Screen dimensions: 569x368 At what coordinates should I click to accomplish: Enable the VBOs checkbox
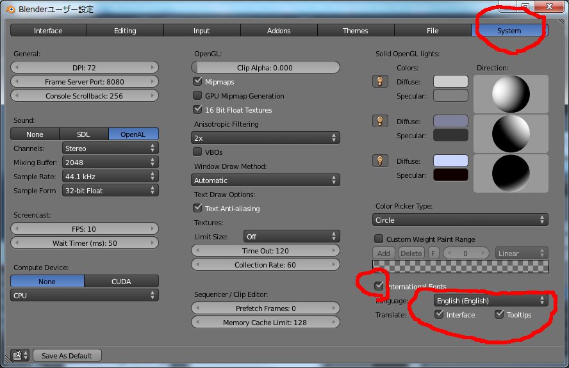[197, 152]
